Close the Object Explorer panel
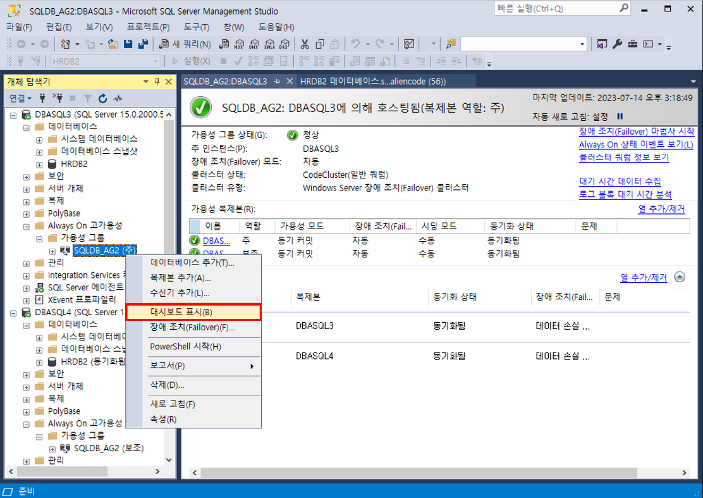 pos(169,82)
